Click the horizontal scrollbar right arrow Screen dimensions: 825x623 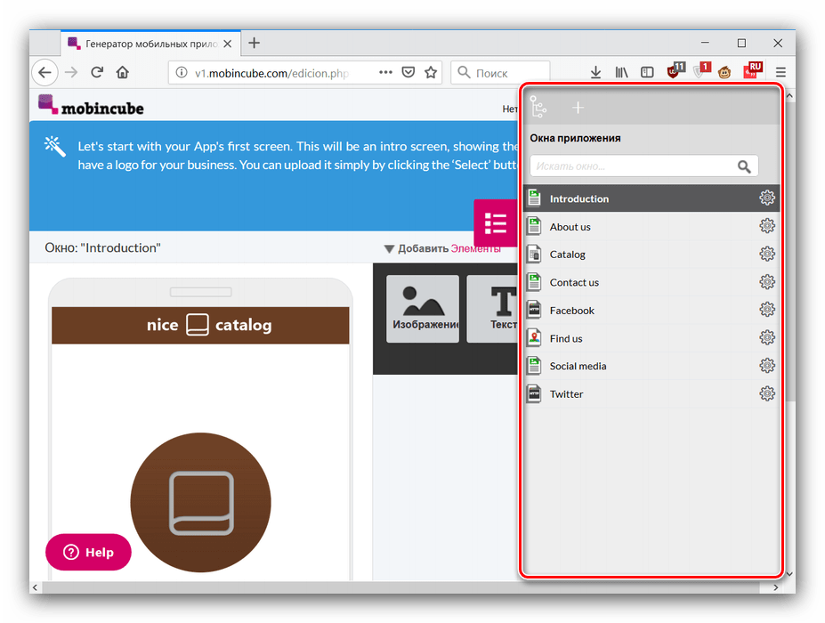click(775, 587)
